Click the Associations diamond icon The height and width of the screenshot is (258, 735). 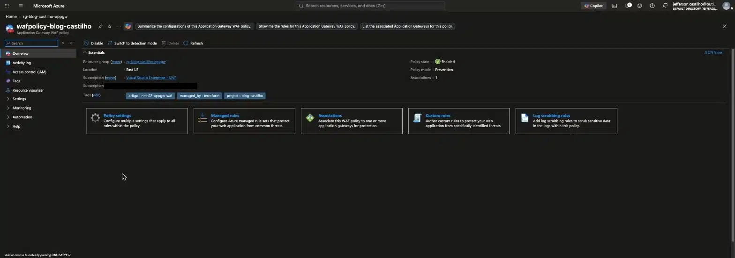310,118
